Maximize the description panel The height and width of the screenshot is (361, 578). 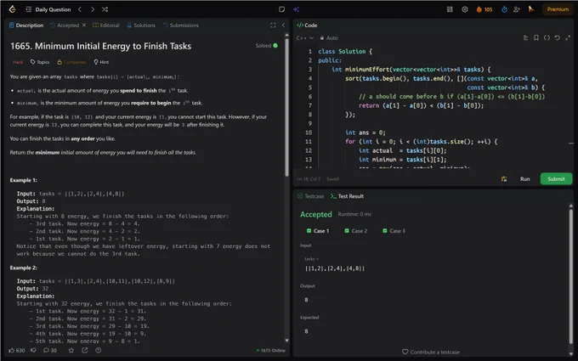[273, 25]
